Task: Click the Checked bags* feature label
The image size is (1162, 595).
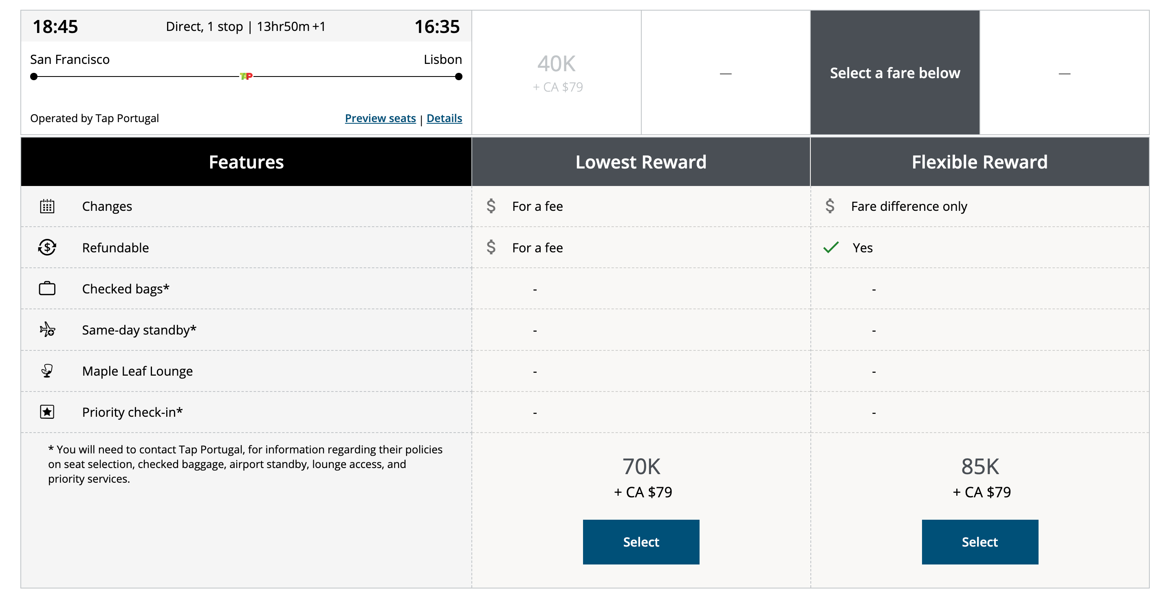Action: pyautogui.click(x=125, y=288)
